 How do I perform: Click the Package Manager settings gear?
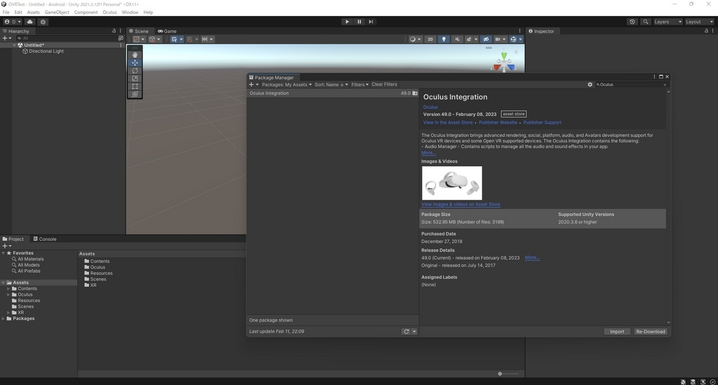(x=590, y=84)
